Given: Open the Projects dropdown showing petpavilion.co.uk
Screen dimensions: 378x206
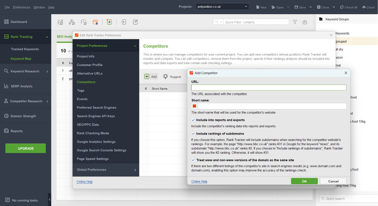Looking at the screenshot, I should (x=222, y=6).
